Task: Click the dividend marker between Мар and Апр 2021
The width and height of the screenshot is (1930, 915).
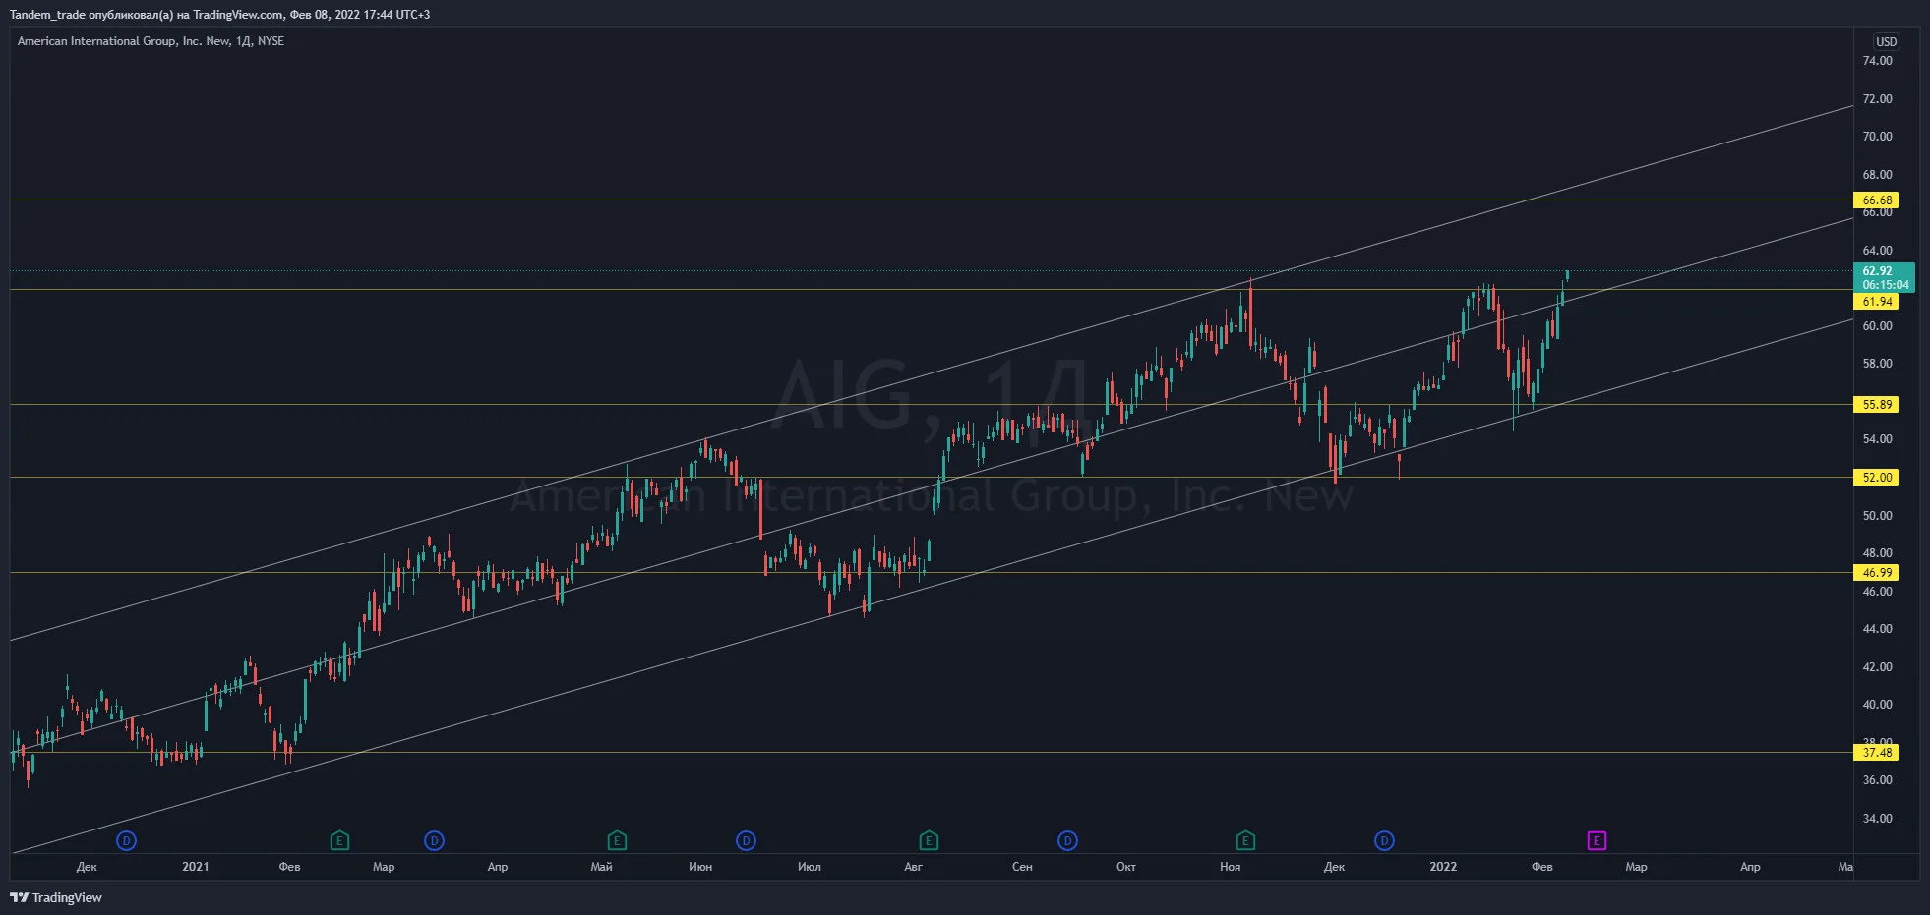Action: (434, 840)
